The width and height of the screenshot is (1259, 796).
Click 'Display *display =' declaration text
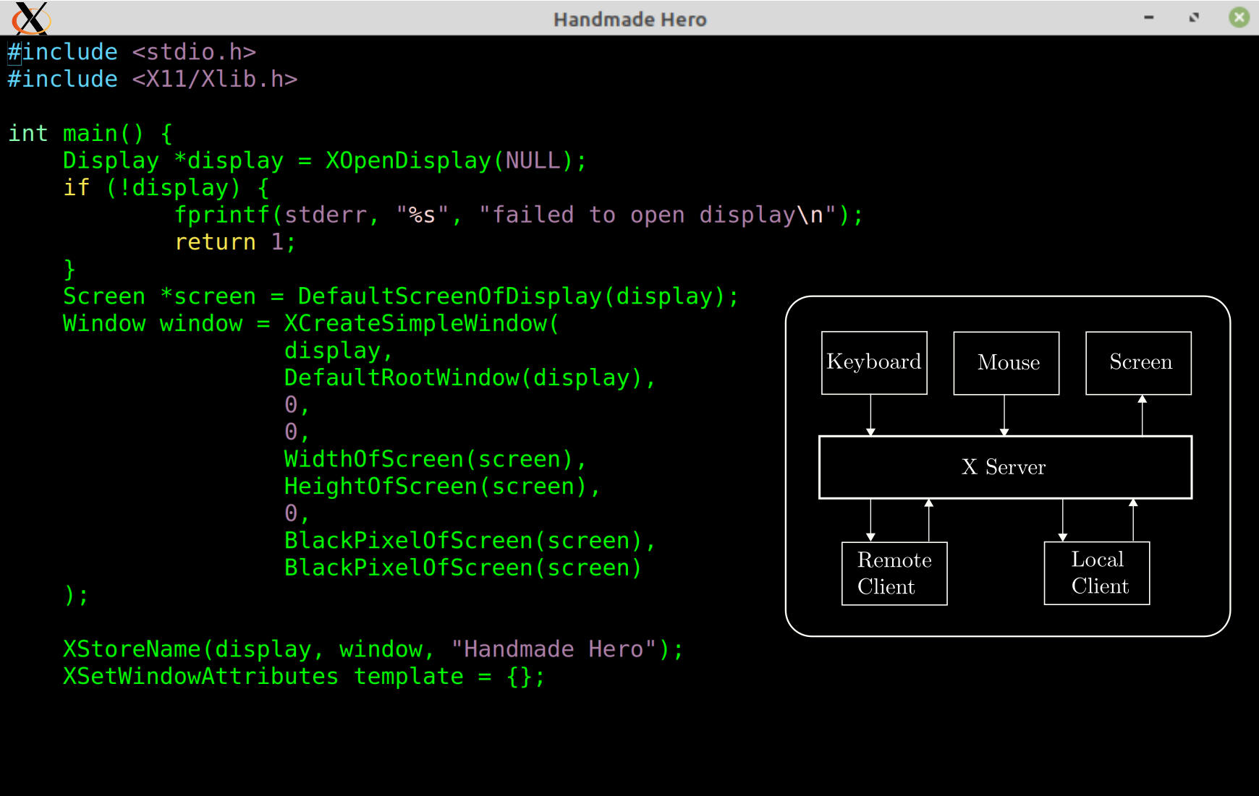pyautogui.click(x=187, y=161)
